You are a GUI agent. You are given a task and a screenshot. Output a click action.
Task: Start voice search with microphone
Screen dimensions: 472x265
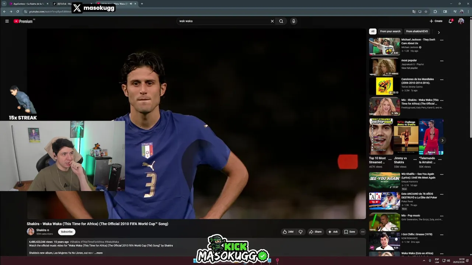[x=294, y=21]
